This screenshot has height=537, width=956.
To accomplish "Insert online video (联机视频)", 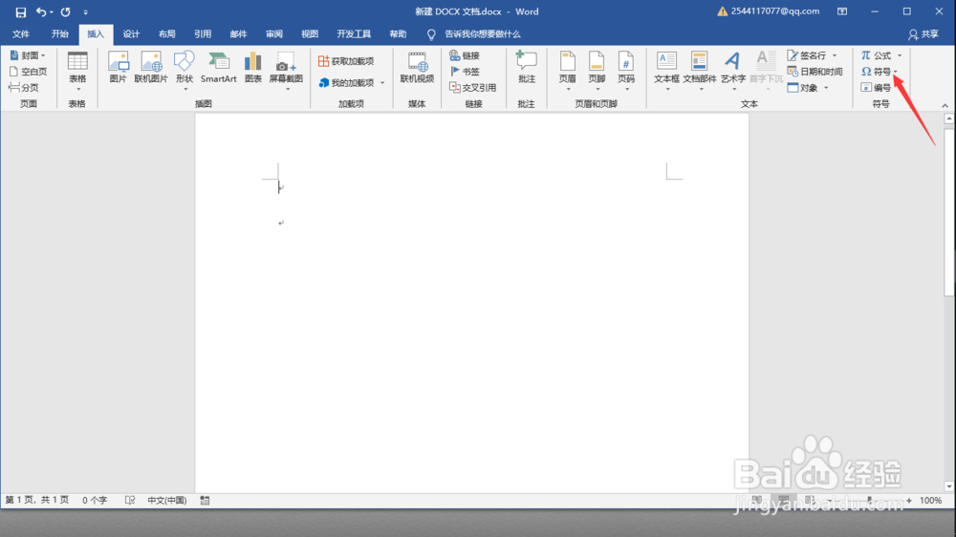I will 417,68.
